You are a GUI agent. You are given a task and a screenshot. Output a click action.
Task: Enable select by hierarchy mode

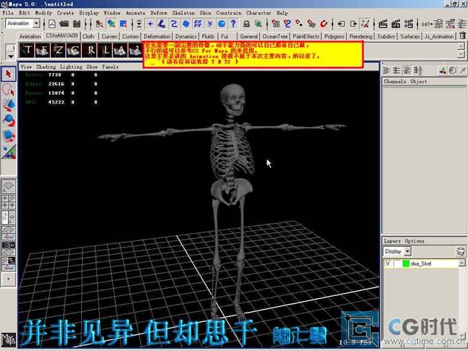point(99,24)
